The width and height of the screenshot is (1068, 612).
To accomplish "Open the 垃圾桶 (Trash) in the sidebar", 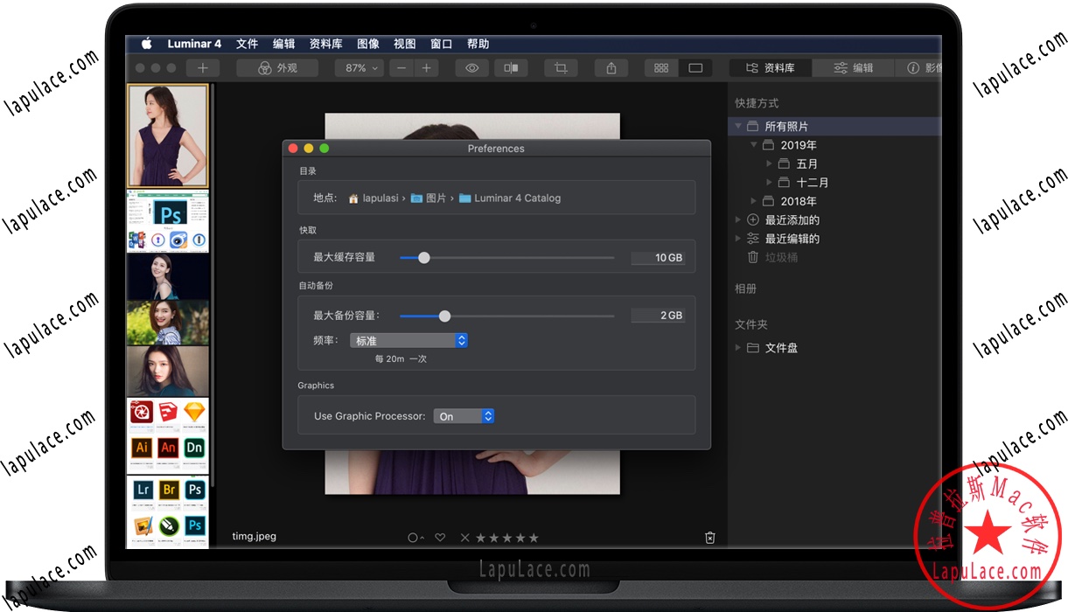I will [780, 256].
